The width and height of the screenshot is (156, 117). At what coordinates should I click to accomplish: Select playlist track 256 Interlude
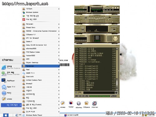95,87
